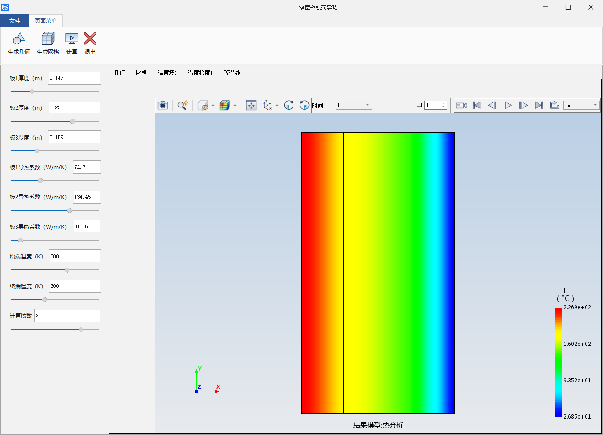Click the export animation icon
Screen dimensions: 603x435
[x=555, y=105]
